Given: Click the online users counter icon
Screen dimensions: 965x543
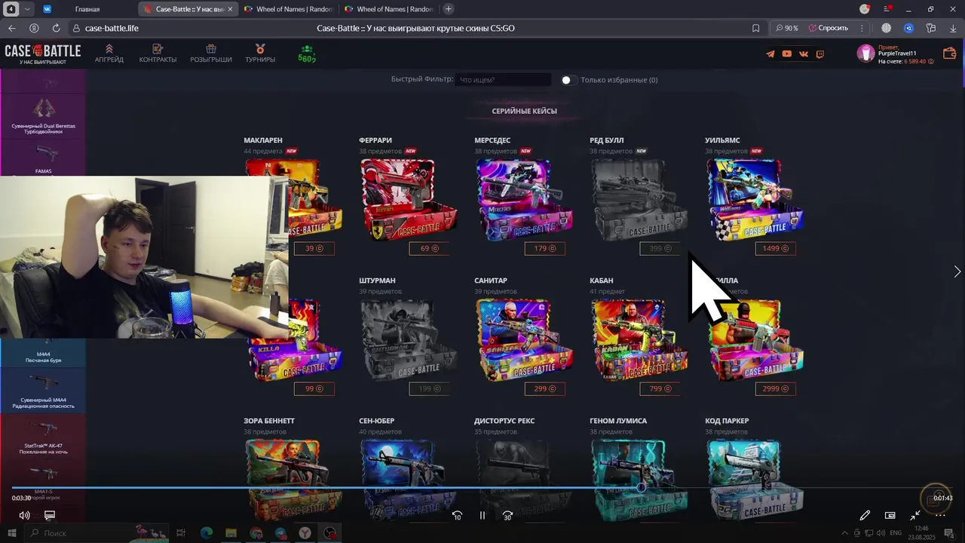Looking at the screenshot, I should pos(306,54).
